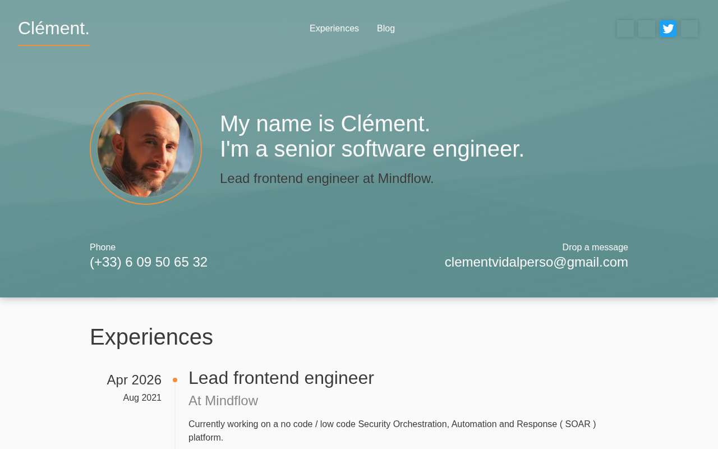Viewport: 718px width, 449px height.
Task: Click the Drop a message label
Action: [595, 248]
